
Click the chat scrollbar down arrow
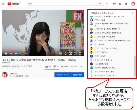tap(135, 77)
